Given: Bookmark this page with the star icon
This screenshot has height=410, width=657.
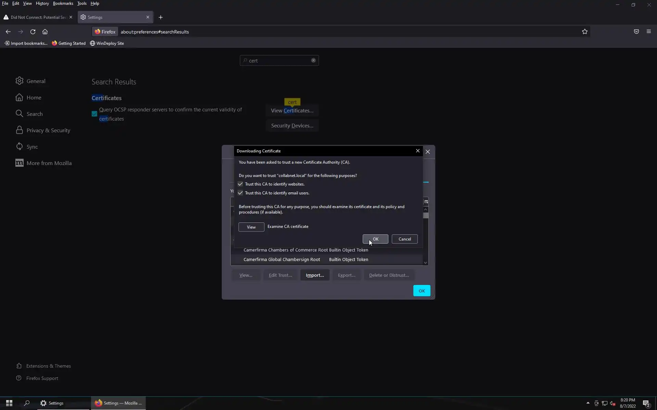Looking at the screenshot, I should (x=584, y=32).
